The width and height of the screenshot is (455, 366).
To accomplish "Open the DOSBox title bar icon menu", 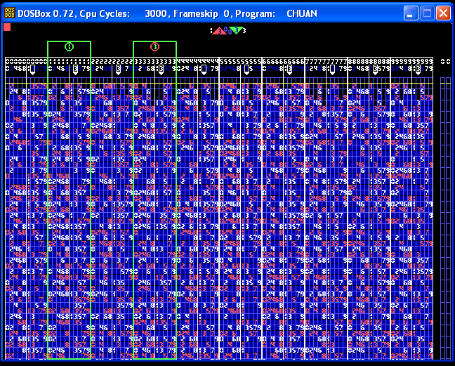I will [9, 13].
